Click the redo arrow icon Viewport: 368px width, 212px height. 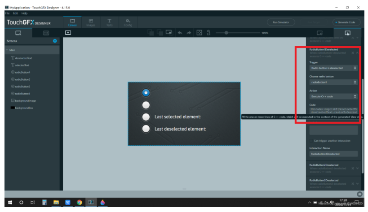[189, 33]
